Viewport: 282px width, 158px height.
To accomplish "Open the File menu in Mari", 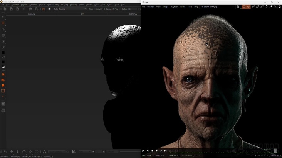I will click(x=3, y=5).
